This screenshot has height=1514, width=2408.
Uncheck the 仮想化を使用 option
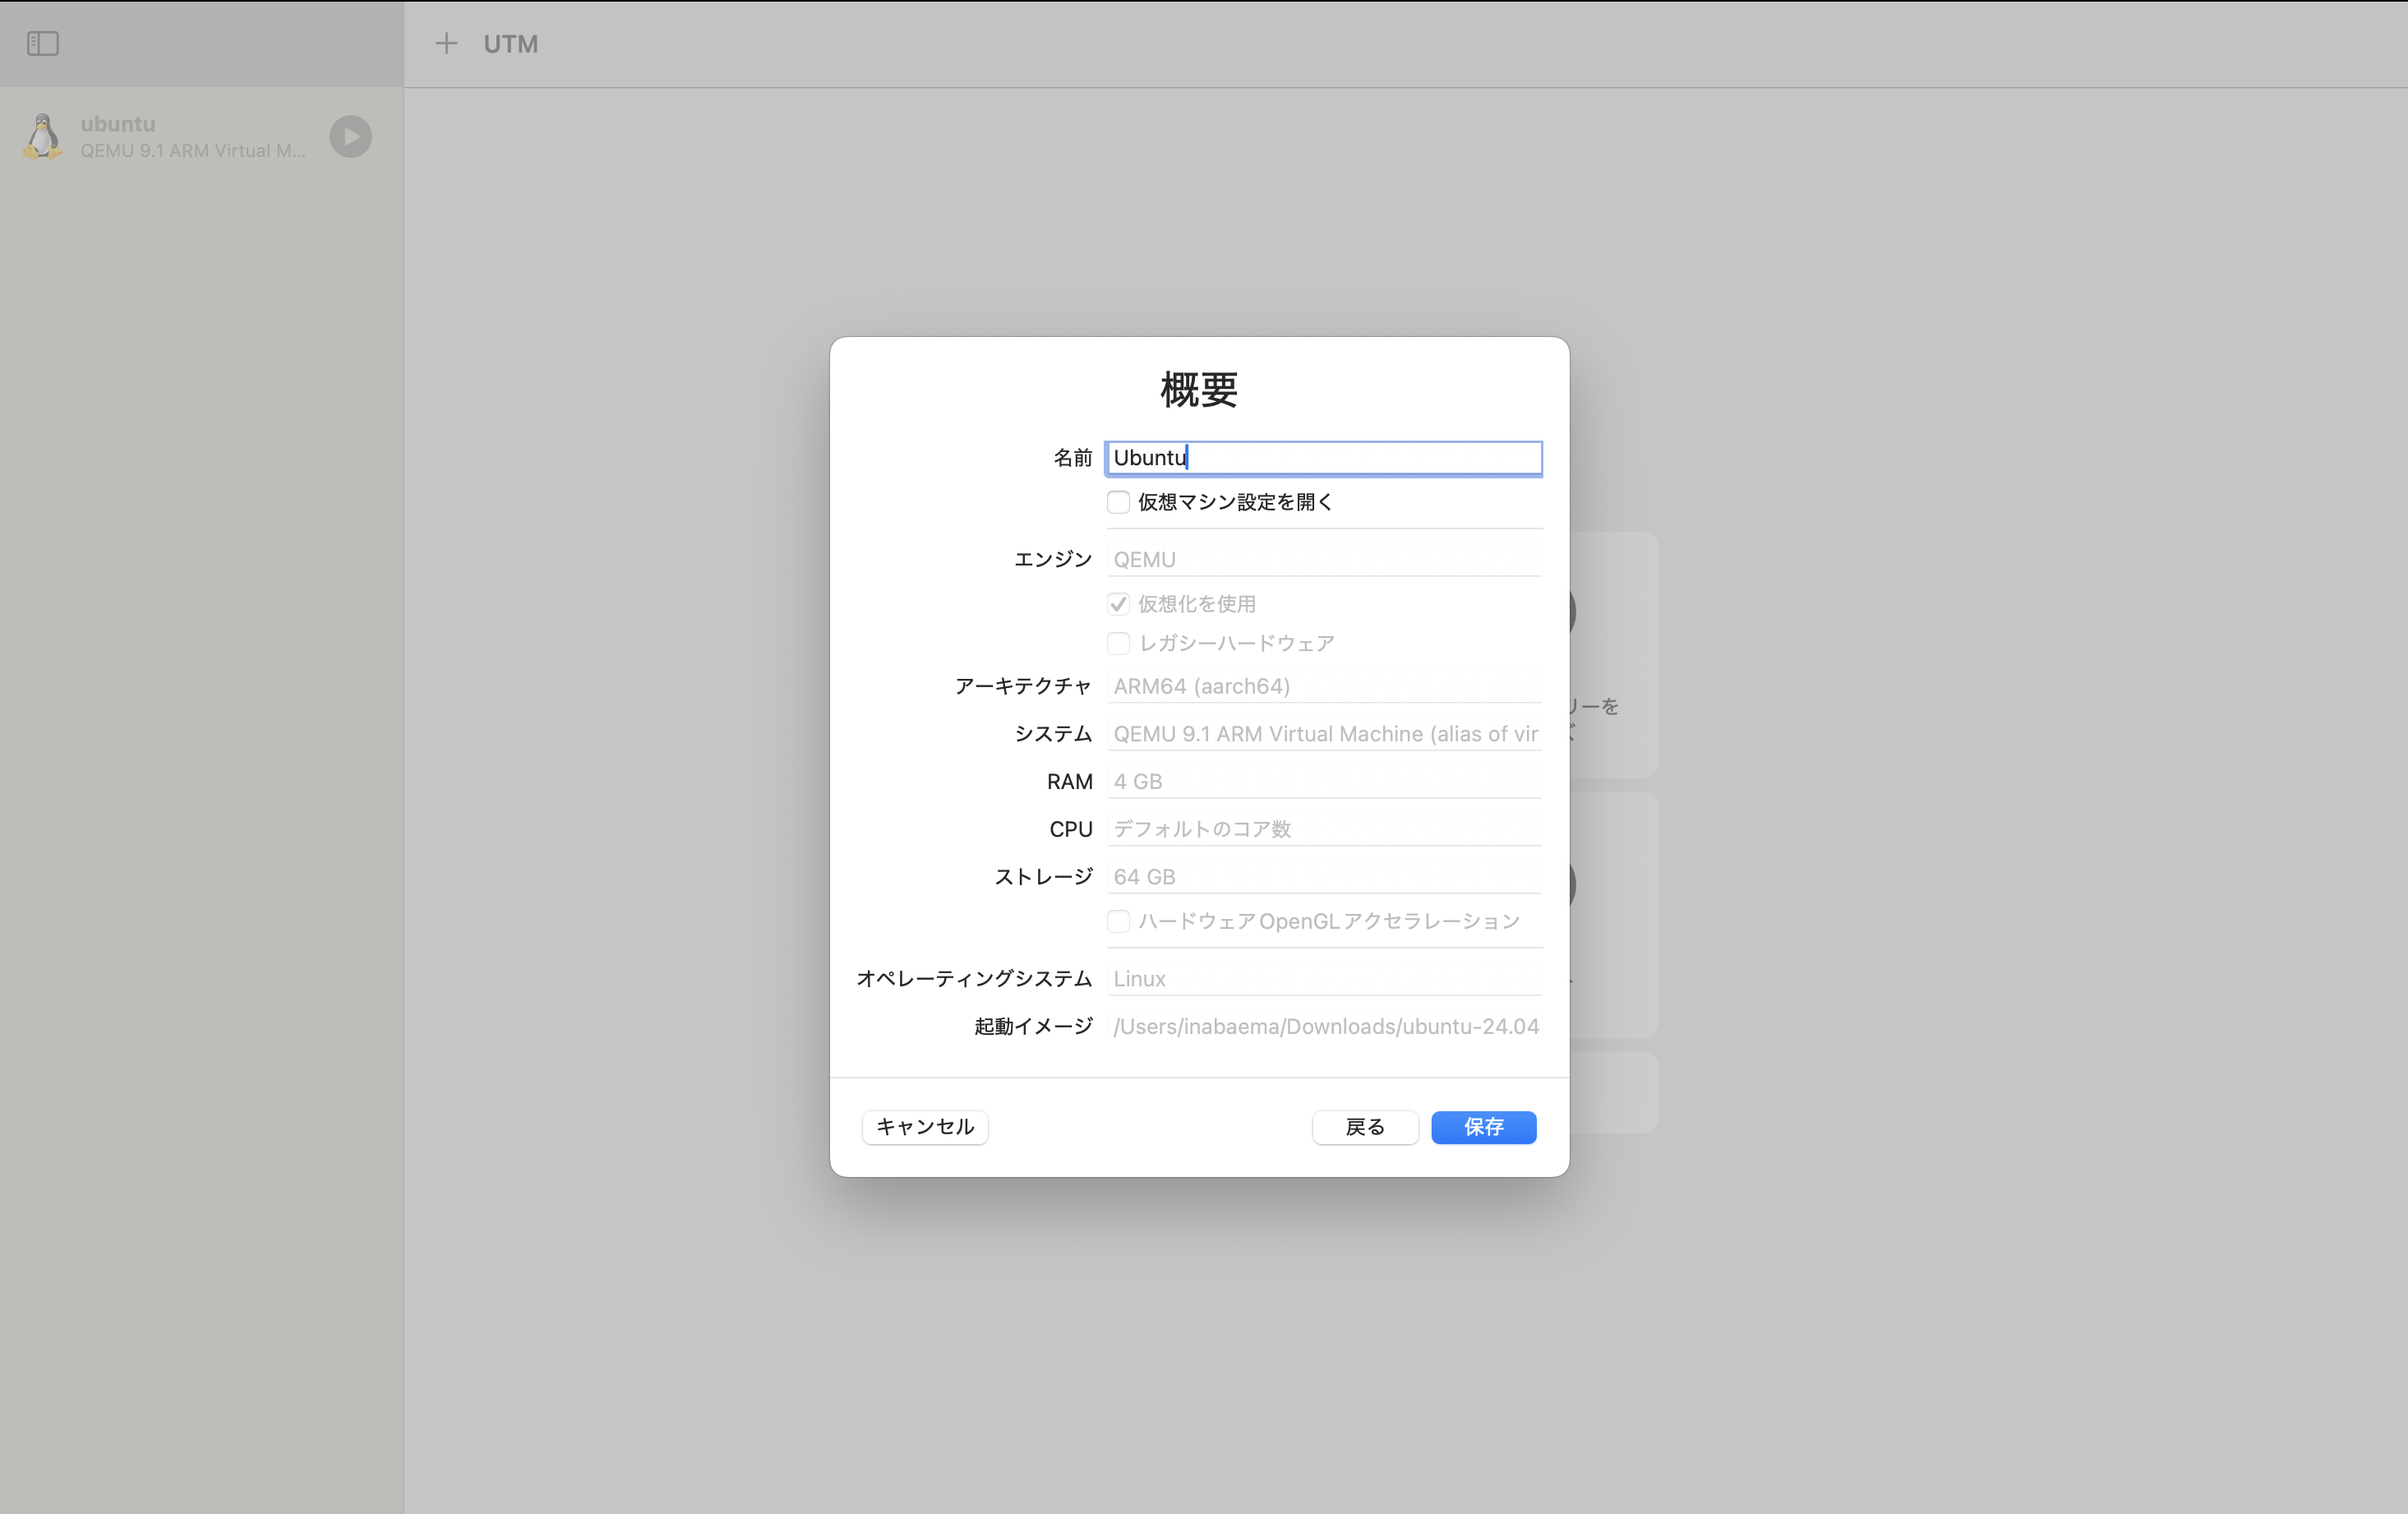pos(1118,603)
